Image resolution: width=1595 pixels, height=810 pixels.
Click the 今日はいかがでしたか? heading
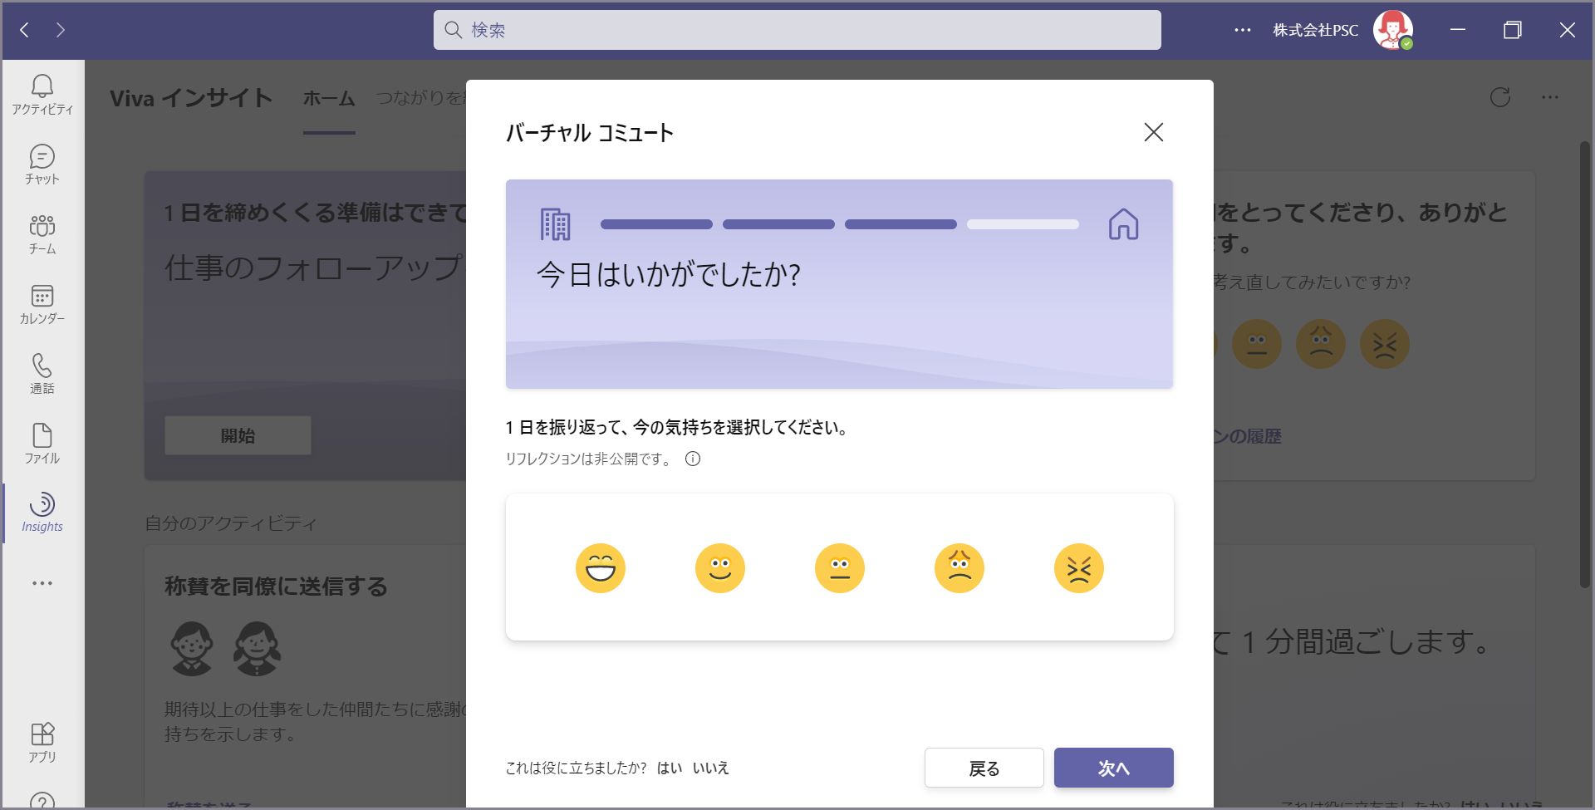(669, 274)
